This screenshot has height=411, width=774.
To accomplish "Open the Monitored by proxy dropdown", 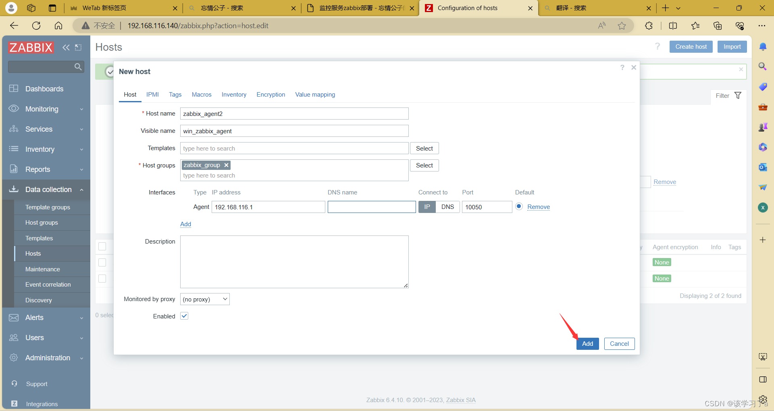I will tap(205, 299).
